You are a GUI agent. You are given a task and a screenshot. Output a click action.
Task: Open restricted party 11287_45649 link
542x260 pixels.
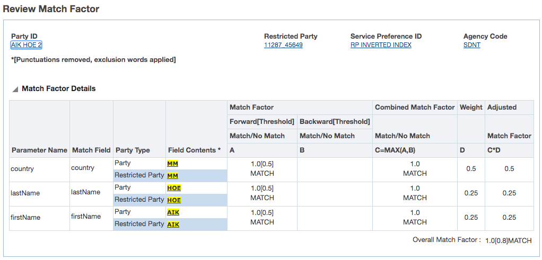[283, 45]
